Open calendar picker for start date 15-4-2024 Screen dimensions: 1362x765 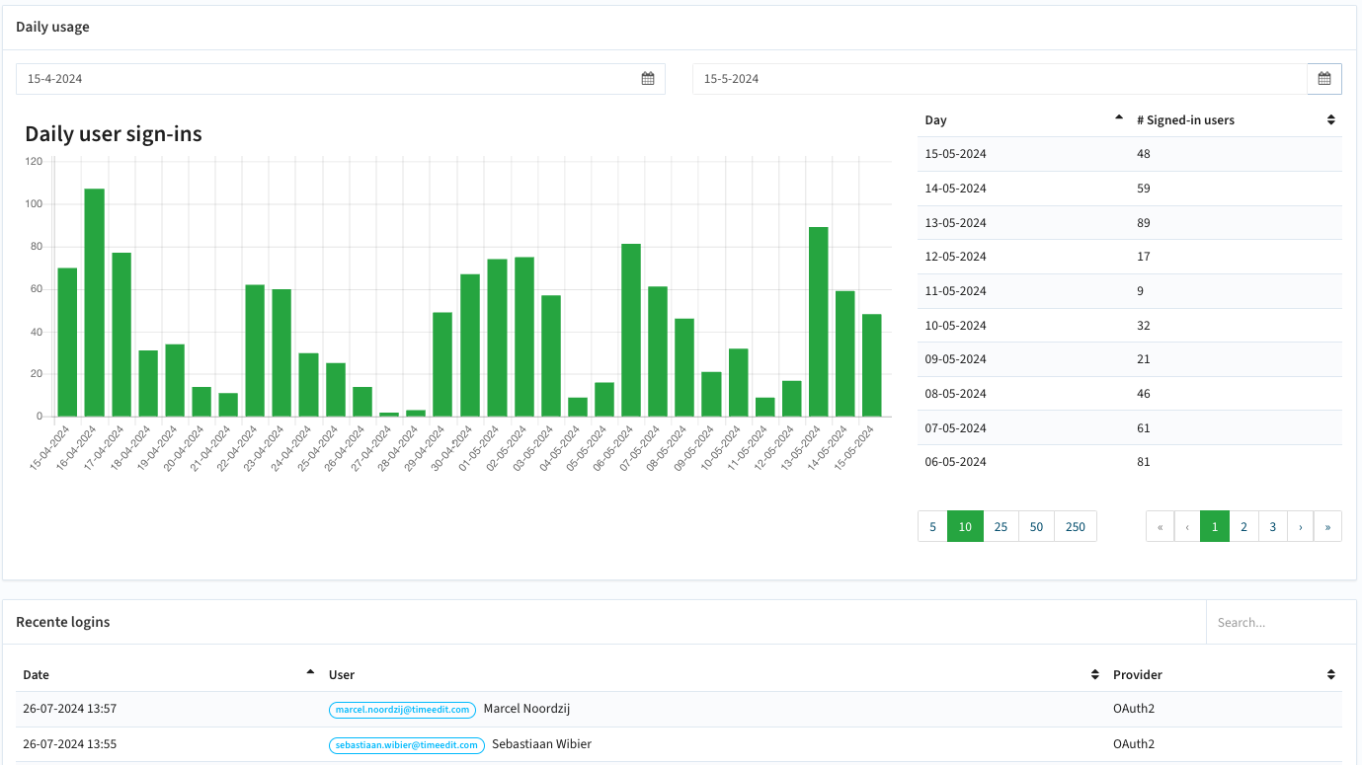(648, 79)
